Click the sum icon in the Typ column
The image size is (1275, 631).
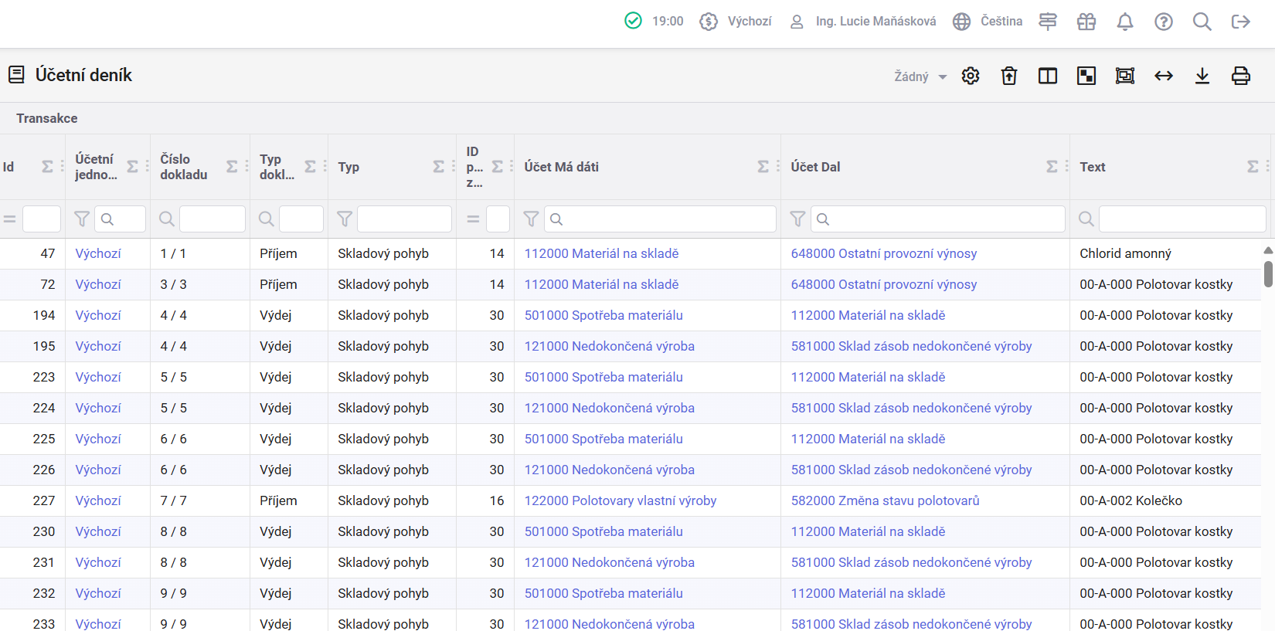(x=439, y=167)
